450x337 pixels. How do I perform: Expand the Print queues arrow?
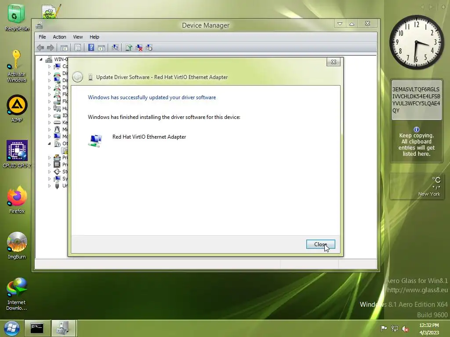(49, 158)
